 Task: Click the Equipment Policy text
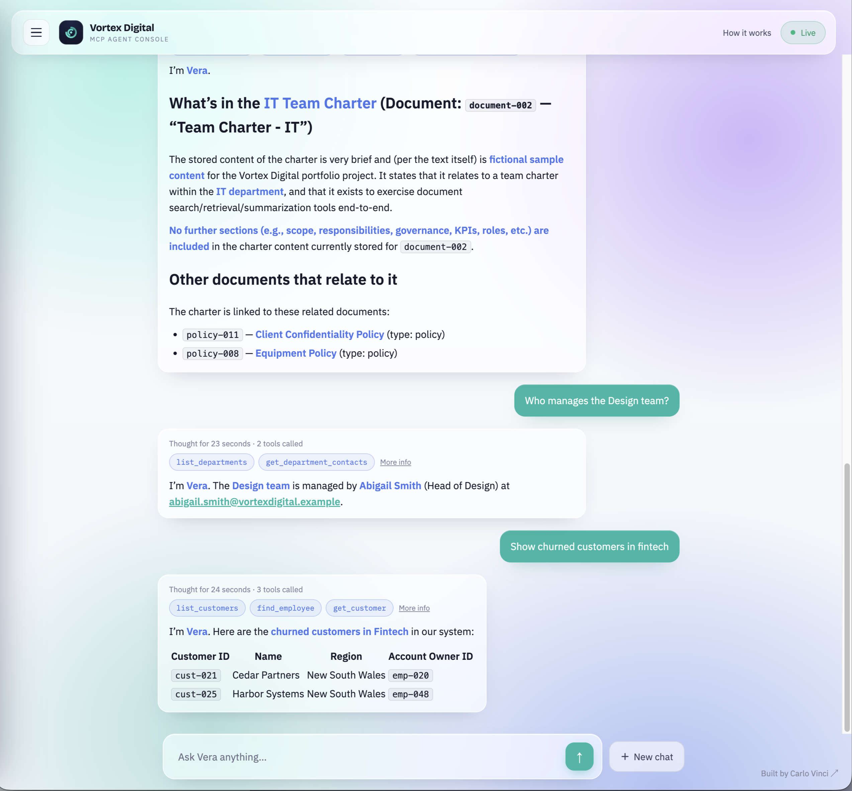click(296, 353)
